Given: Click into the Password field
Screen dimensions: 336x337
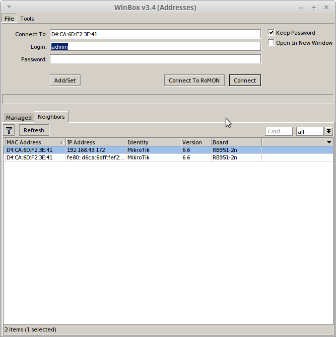Looking at the screenshot, I should point(155,59).
